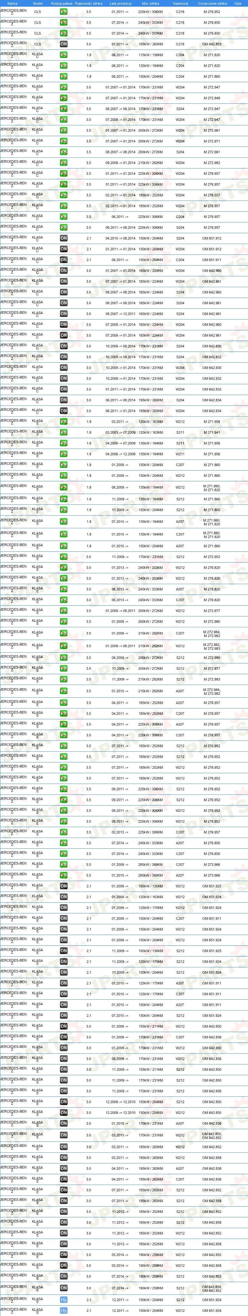The width and height of the screenshot is (248, 1316).
Task: Click the Lata produkcji column header
Action: 121,3
